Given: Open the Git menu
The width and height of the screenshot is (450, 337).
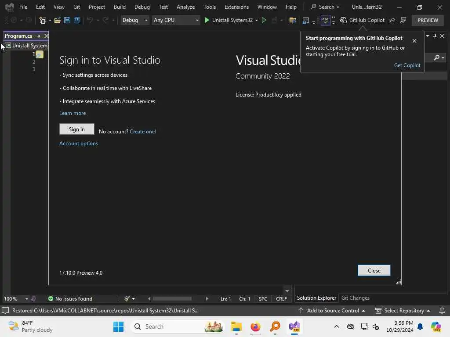Looking at the screenshot, I should click(x=76, y=7).
